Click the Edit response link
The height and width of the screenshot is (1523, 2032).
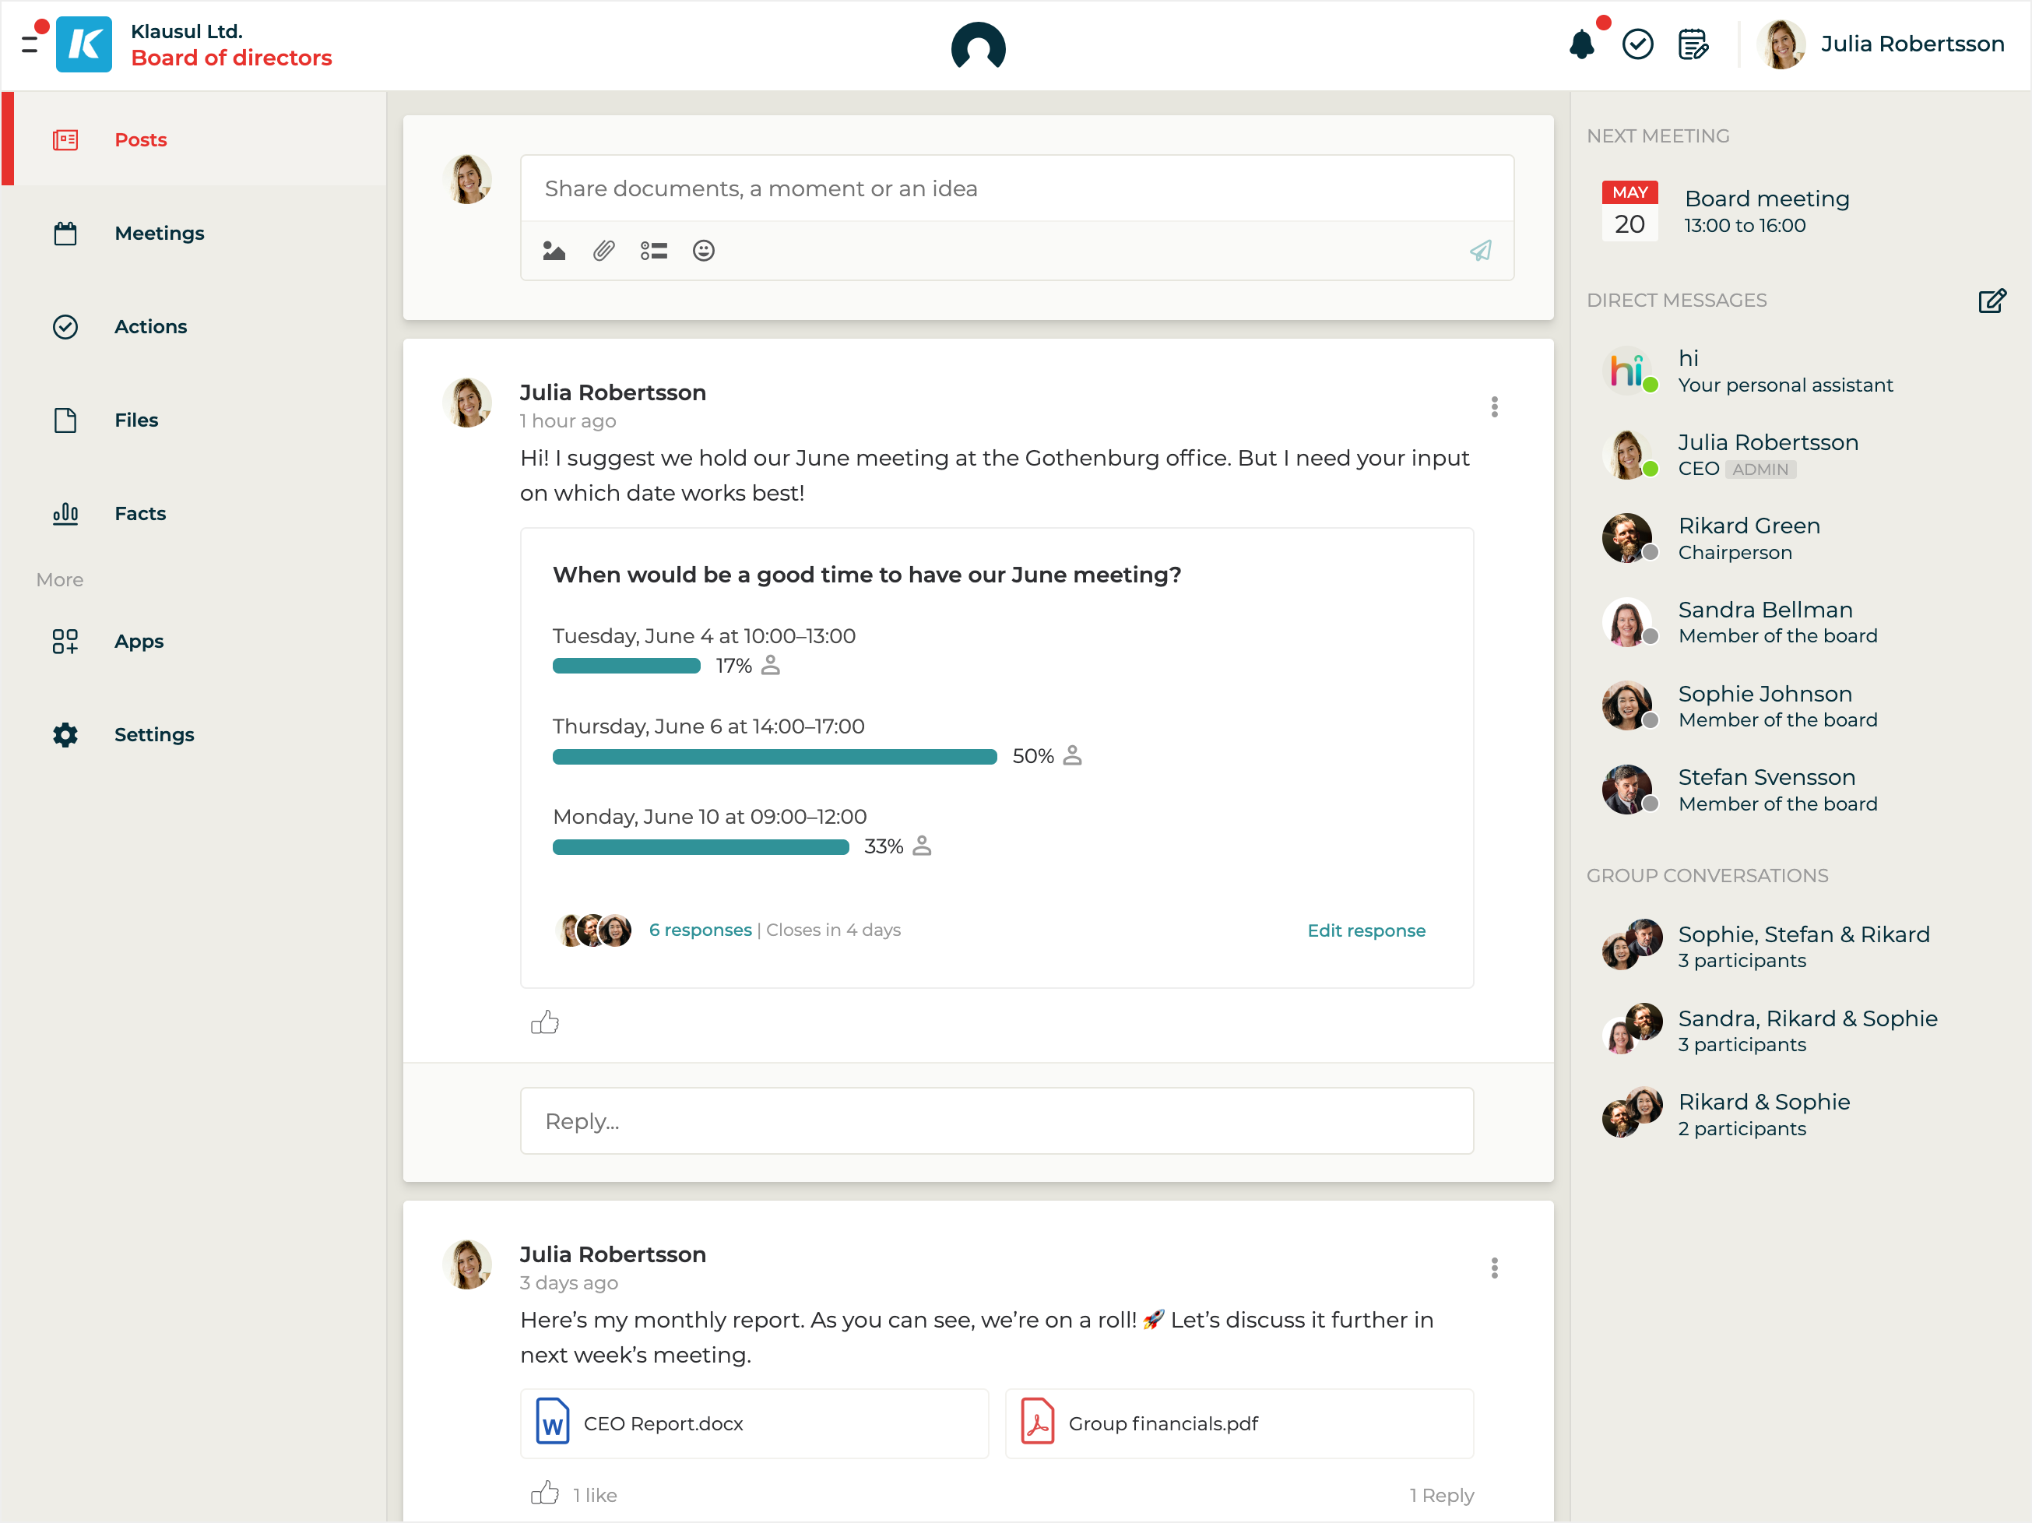(1366, 930)
